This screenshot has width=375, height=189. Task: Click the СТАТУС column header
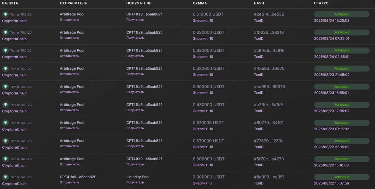pyautogui.click(x=321, y=3)
